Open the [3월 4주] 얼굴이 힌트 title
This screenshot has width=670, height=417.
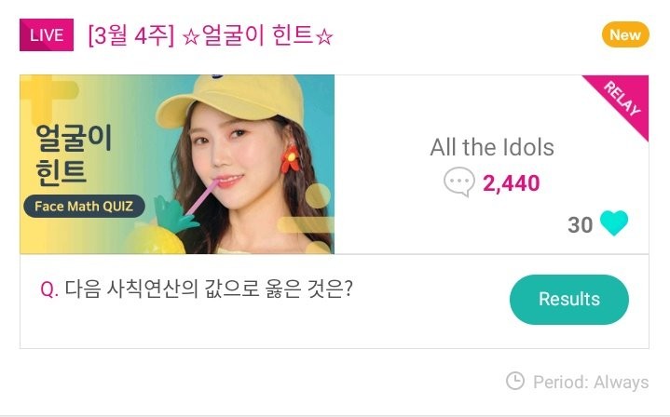click(211, 36)
